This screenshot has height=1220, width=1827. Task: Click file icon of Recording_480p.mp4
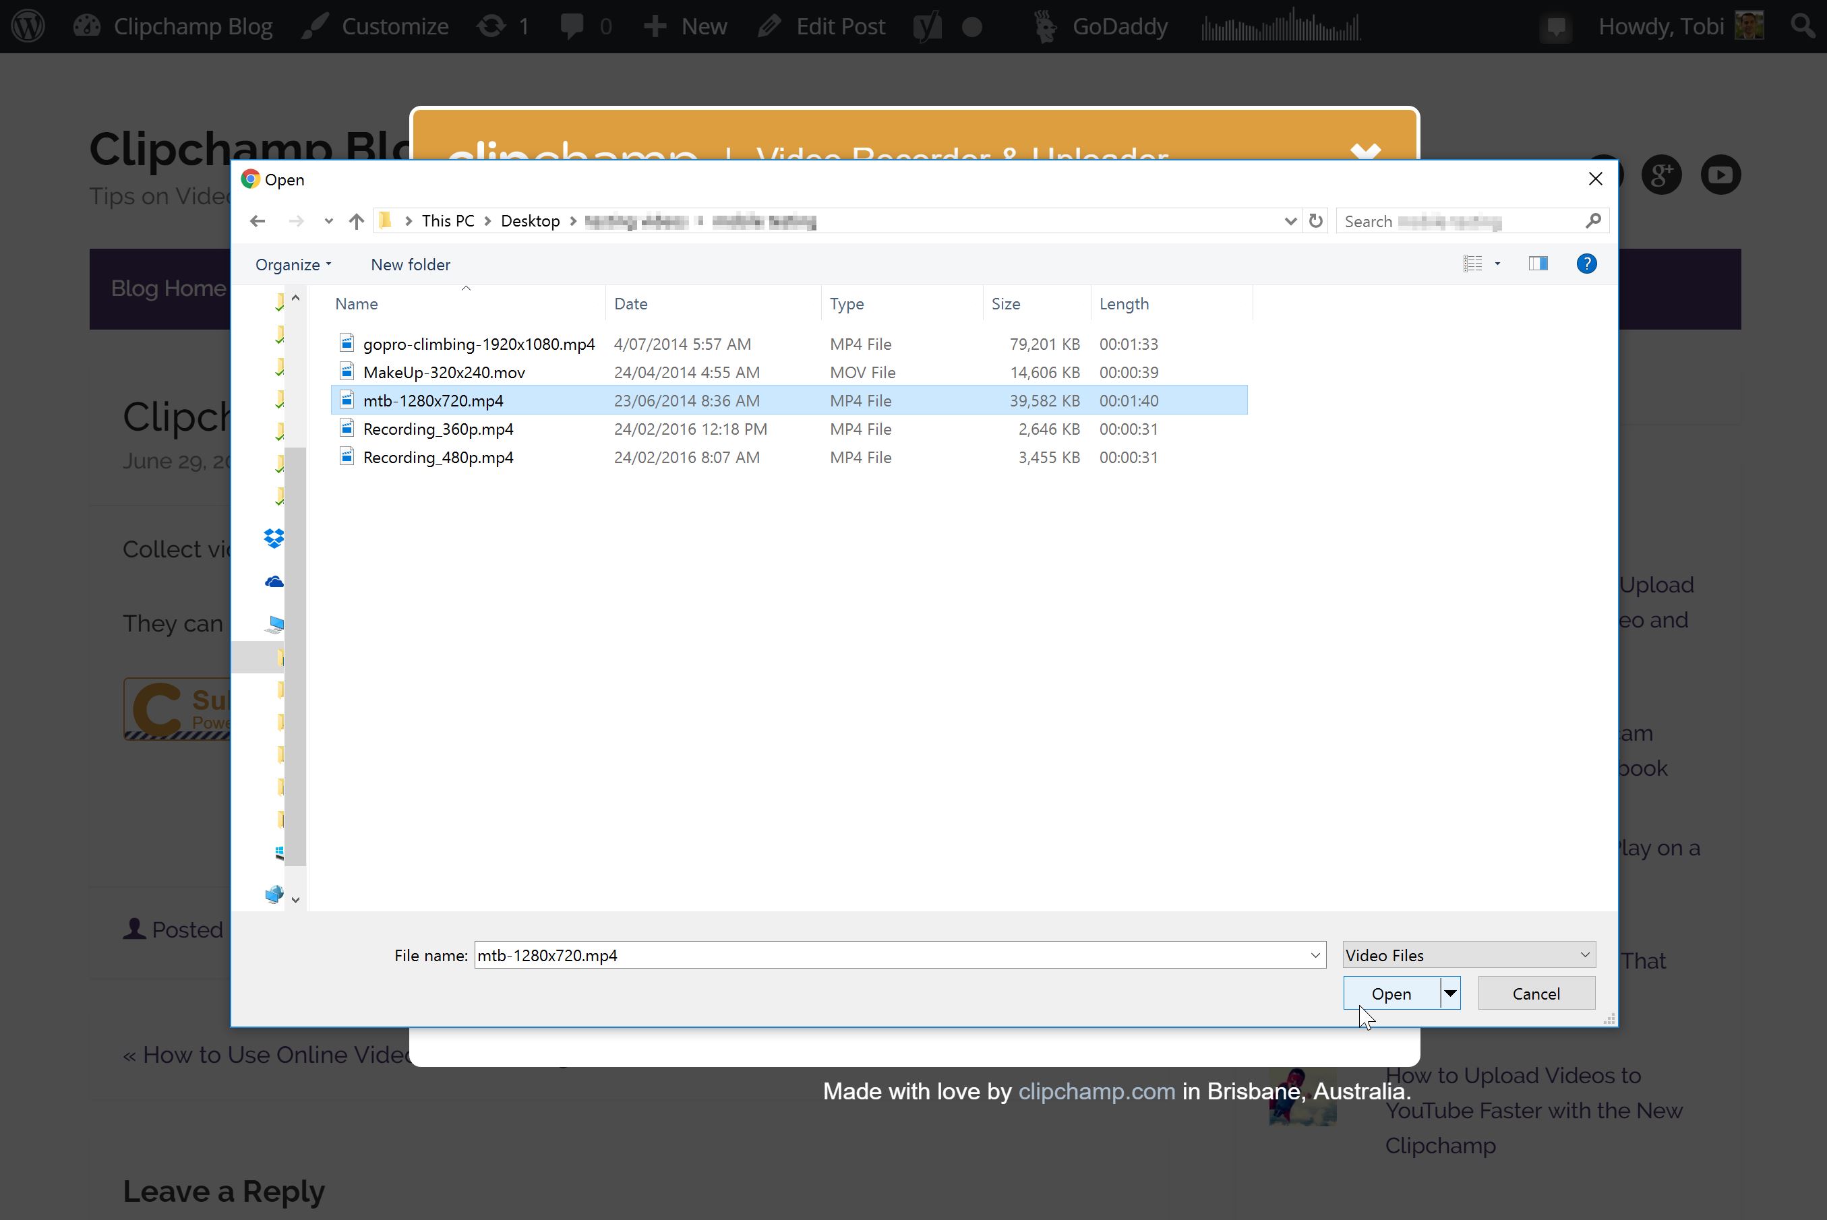(x=347, y=457)
